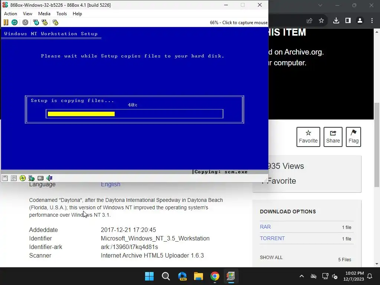Image resolution: width=380 pixels, height=285 pixels.
Task: Show hidden system tray icons
Action: click(302, 276)
